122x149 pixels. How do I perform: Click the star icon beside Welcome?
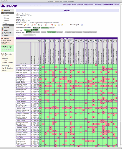(2, 10)
